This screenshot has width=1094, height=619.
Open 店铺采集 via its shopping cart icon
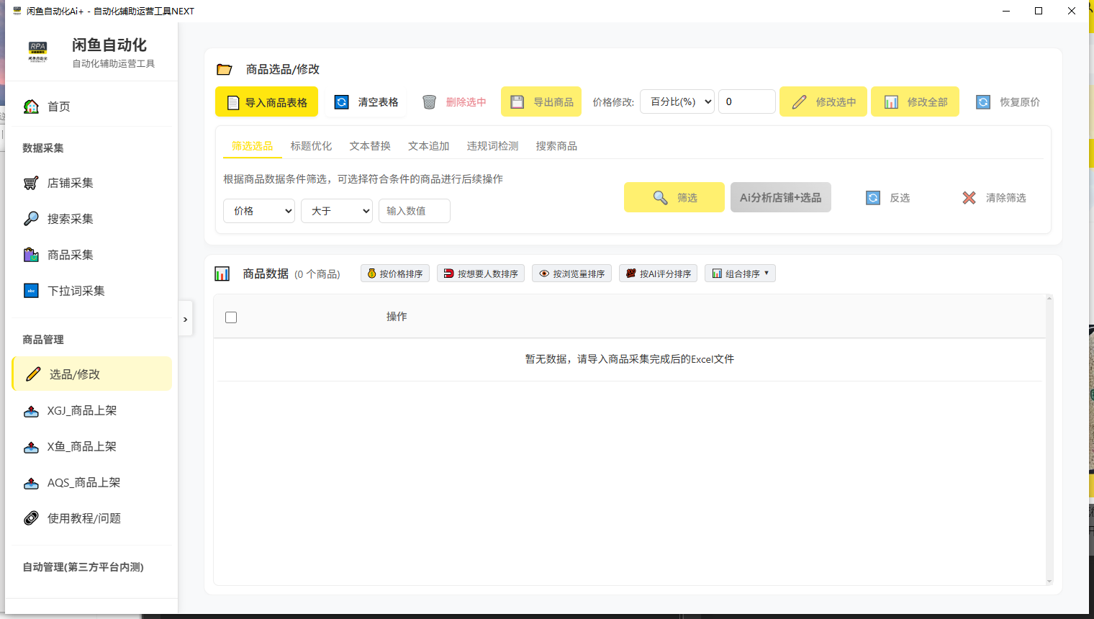31,183
